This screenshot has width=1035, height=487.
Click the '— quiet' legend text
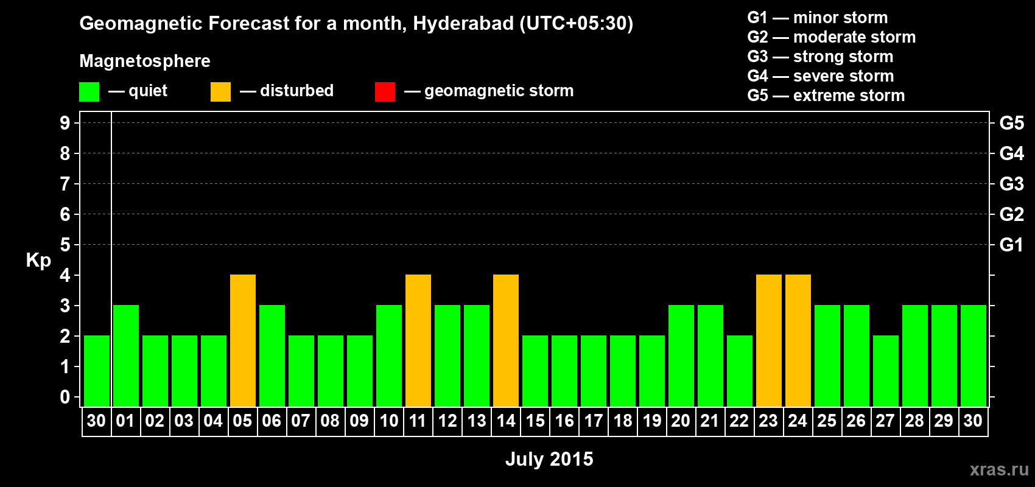point(138,91)
